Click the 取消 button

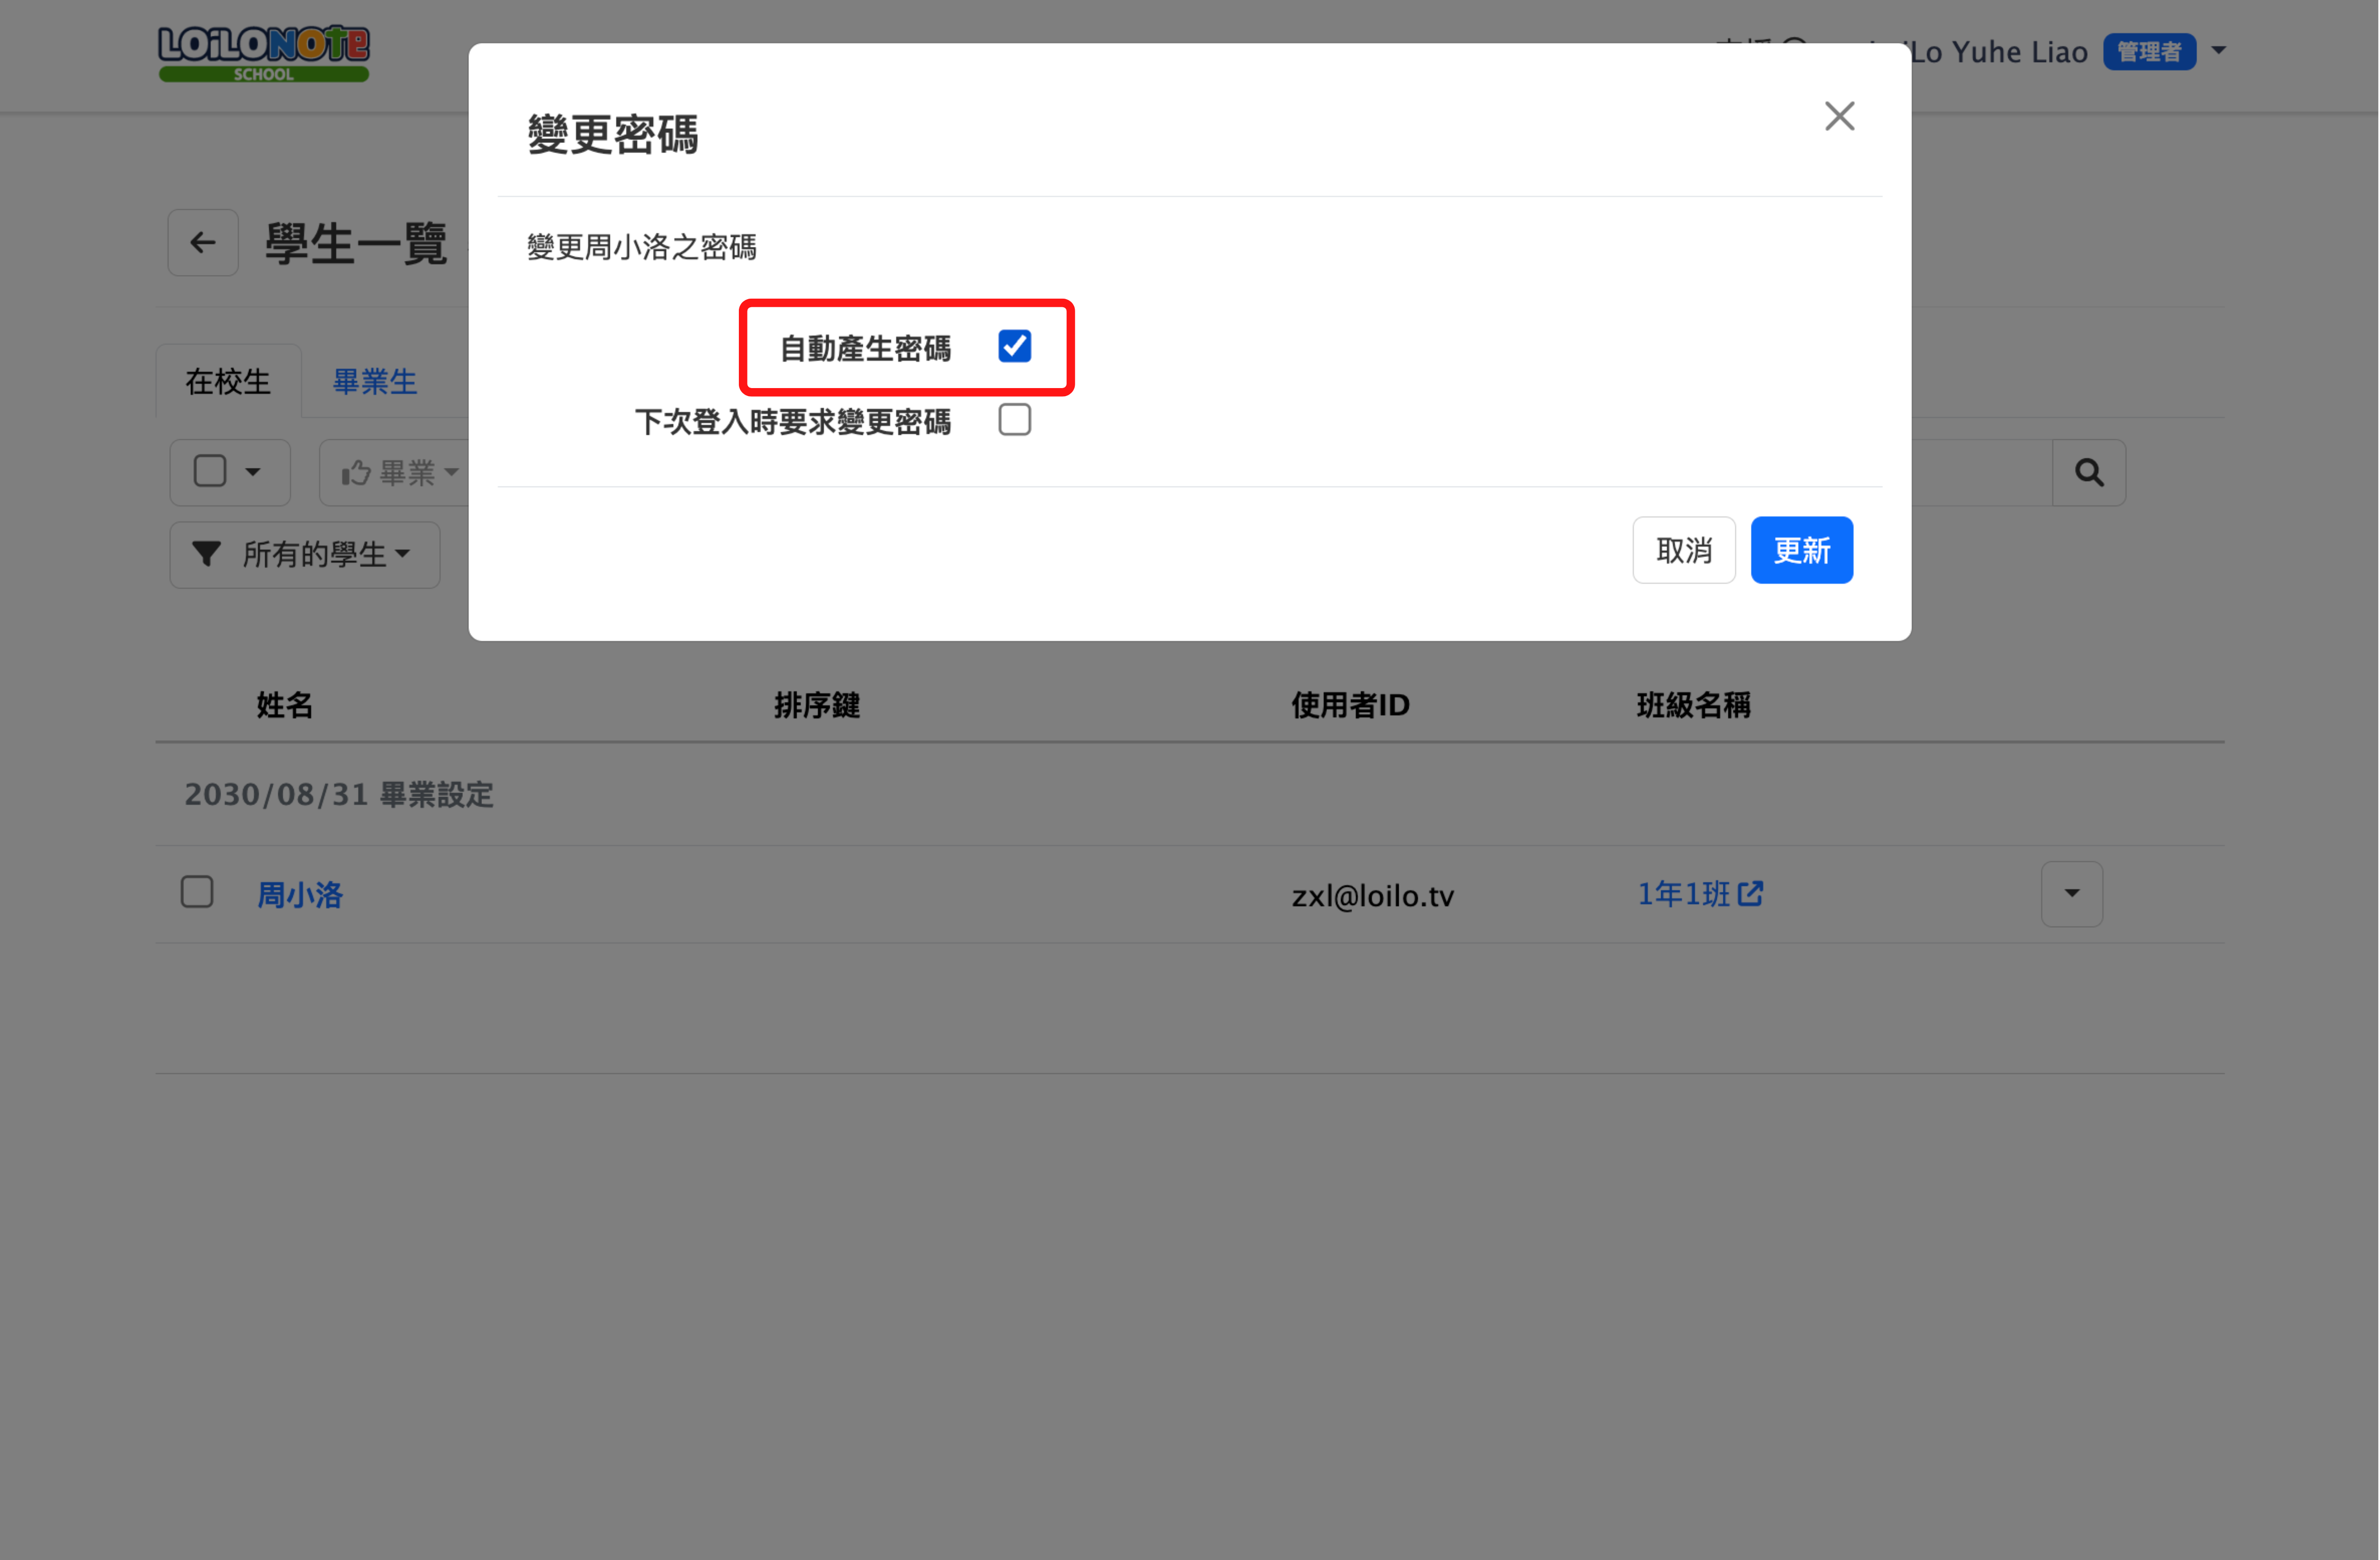click(x=1683, y=550)
